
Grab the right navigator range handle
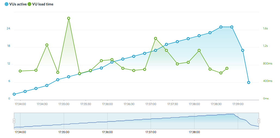[259, 121]
